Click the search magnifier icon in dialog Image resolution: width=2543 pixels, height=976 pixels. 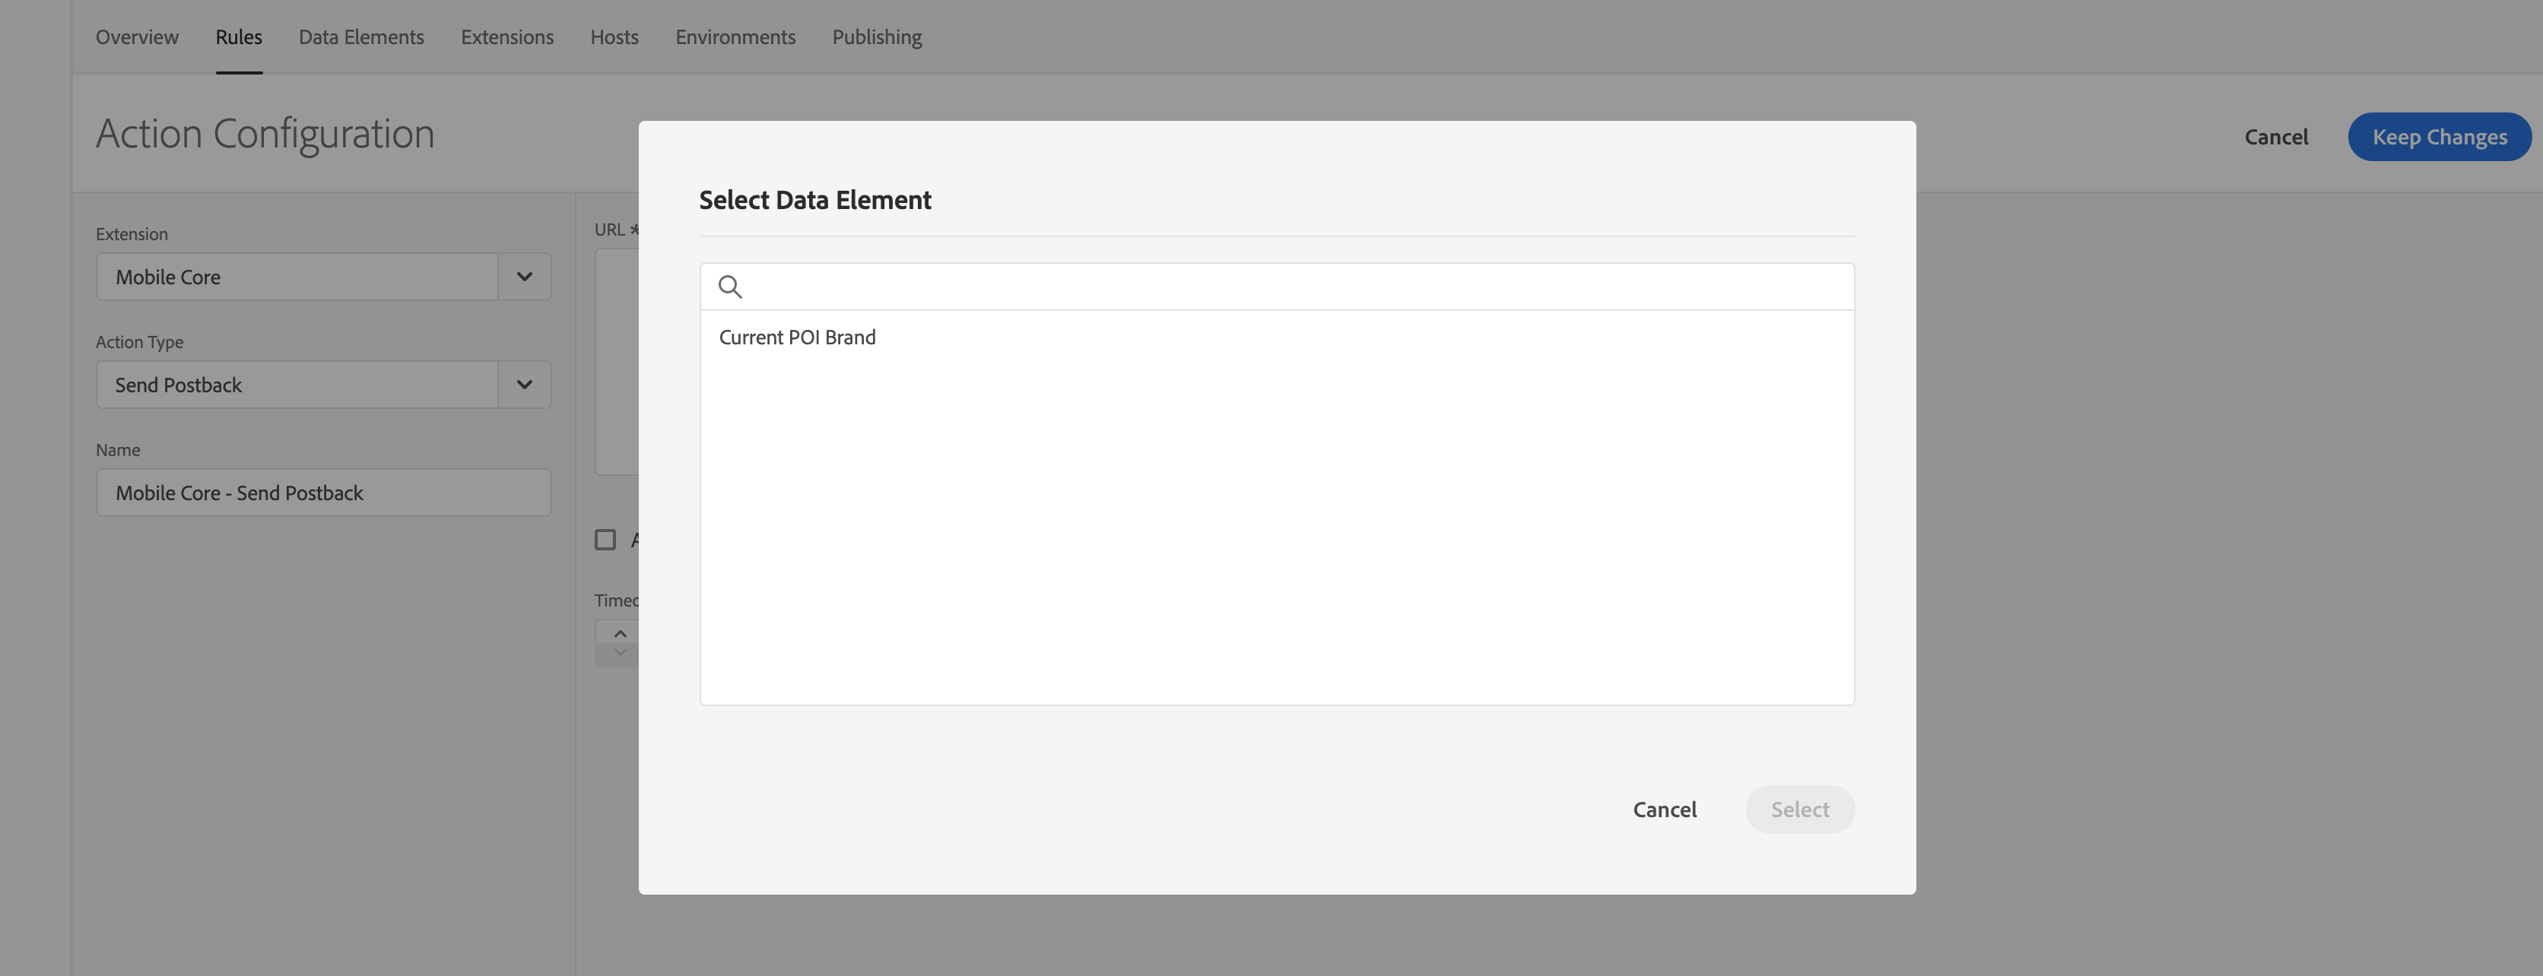[729, 287]
